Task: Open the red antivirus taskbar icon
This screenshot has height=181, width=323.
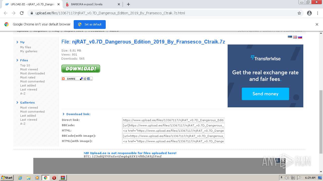Action: (54, 178)
